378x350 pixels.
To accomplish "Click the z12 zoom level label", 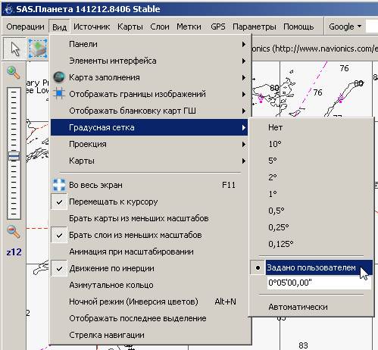I will click(x=14, y=252).
